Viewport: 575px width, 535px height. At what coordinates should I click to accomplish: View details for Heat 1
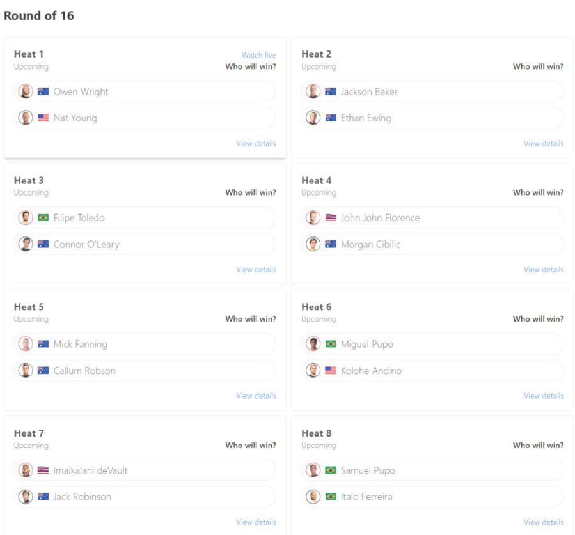pyautogui.click(x=256, y=143)
